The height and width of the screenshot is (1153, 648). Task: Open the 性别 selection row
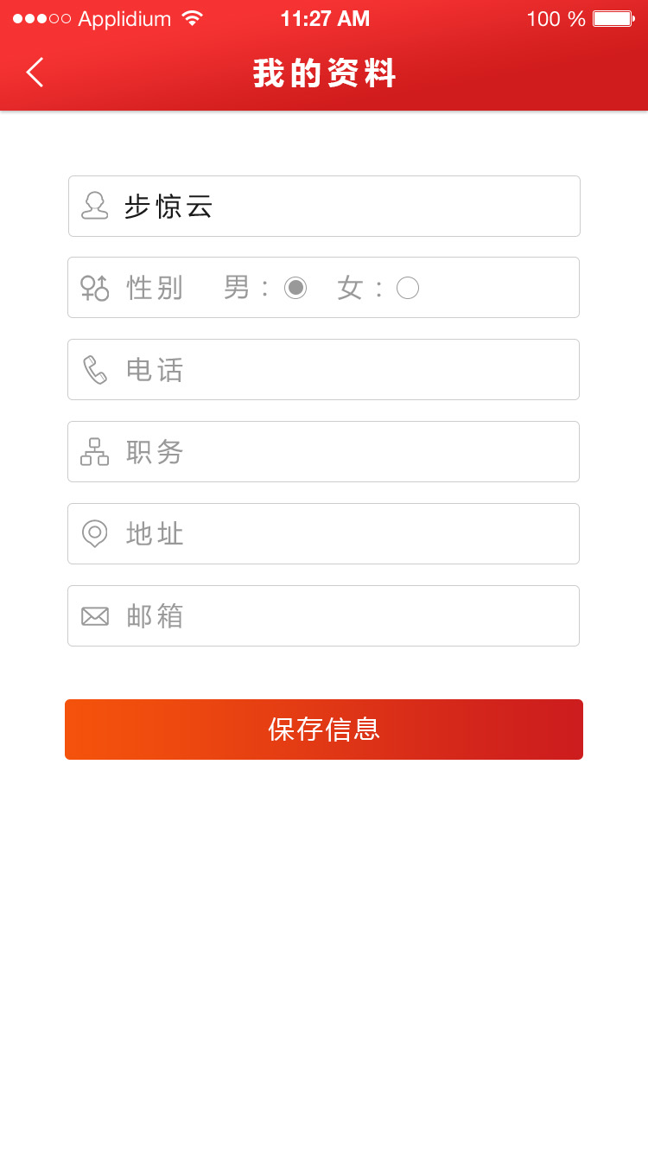tap(324, 287)
